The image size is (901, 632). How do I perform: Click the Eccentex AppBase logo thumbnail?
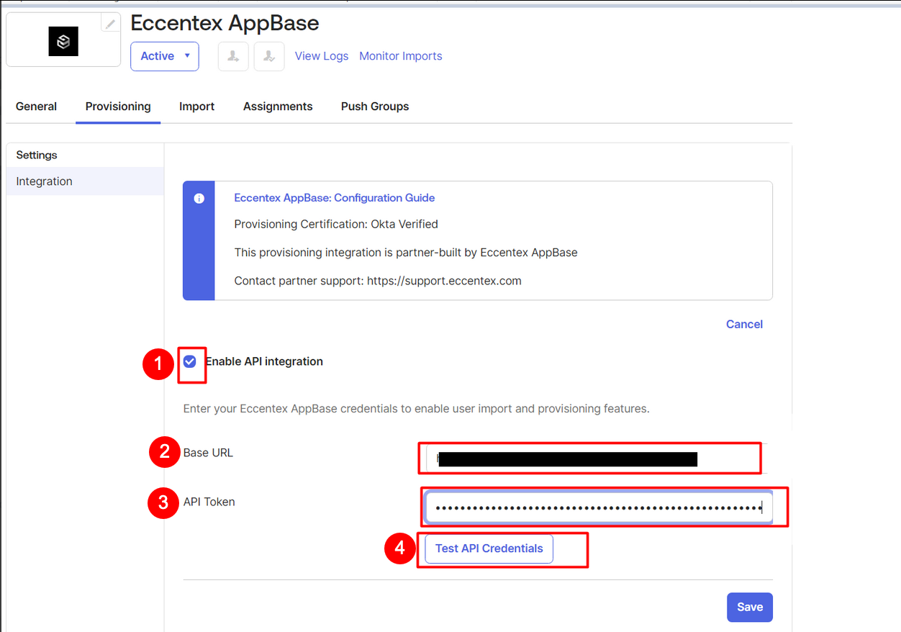pos(63,42)
